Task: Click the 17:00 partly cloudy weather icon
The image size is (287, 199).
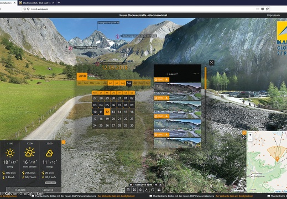Action: pos(30,152)
